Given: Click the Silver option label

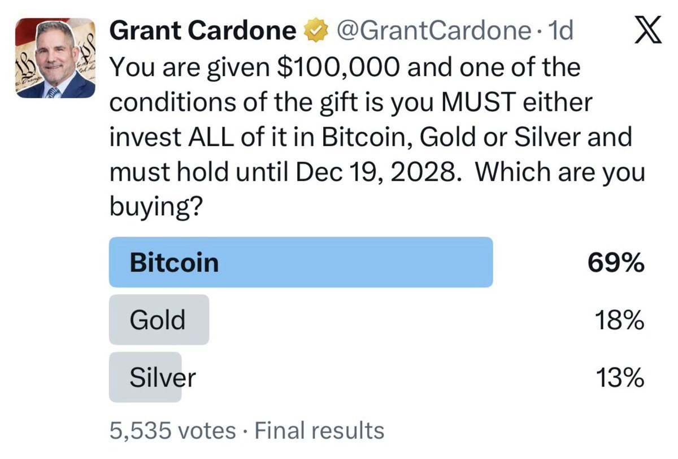Looking at the screenshot, I should click(x=163, y=378).
